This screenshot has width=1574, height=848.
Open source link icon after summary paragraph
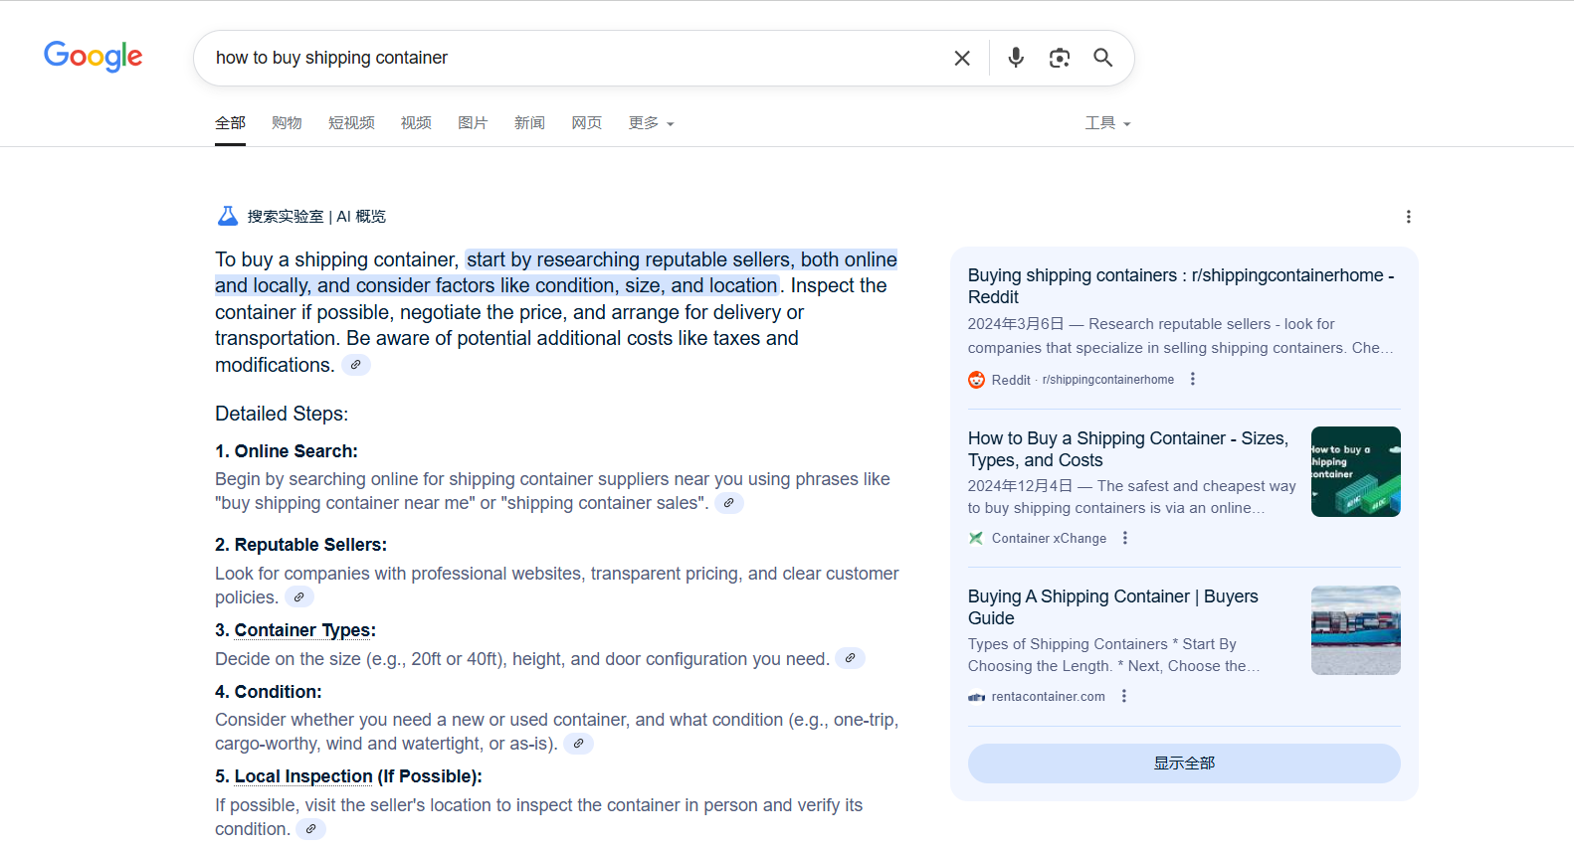click(x=356, y=365)
